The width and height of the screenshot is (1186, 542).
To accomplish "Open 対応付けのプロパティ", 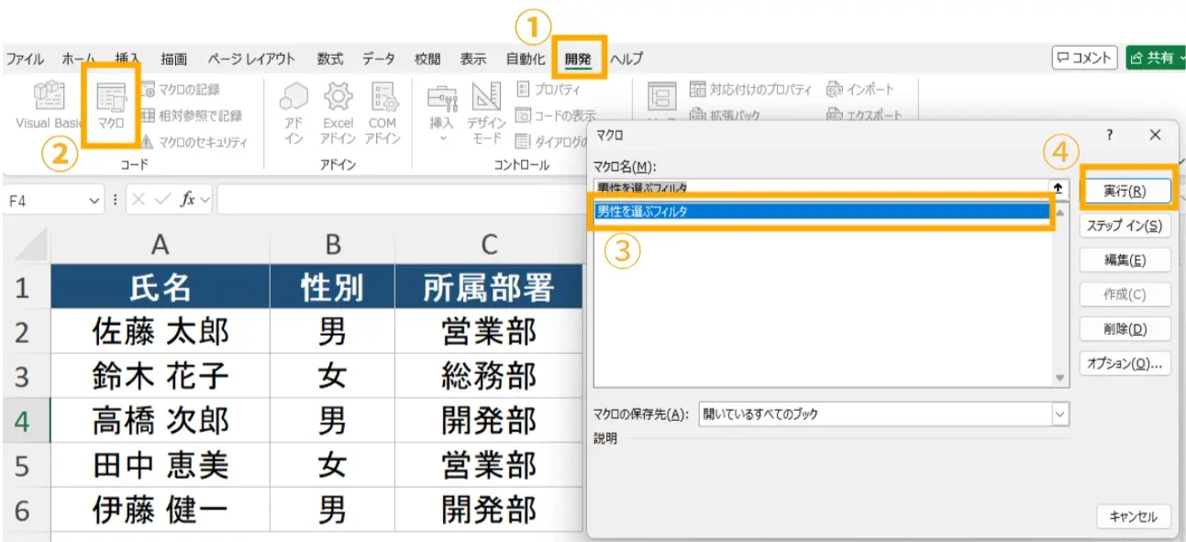I will 750,90.
